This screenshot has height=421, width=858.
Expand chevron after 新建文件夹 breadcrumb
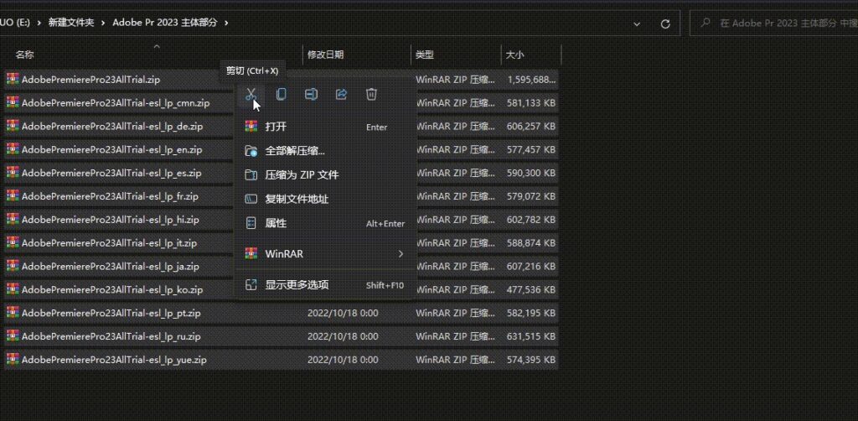103,23
